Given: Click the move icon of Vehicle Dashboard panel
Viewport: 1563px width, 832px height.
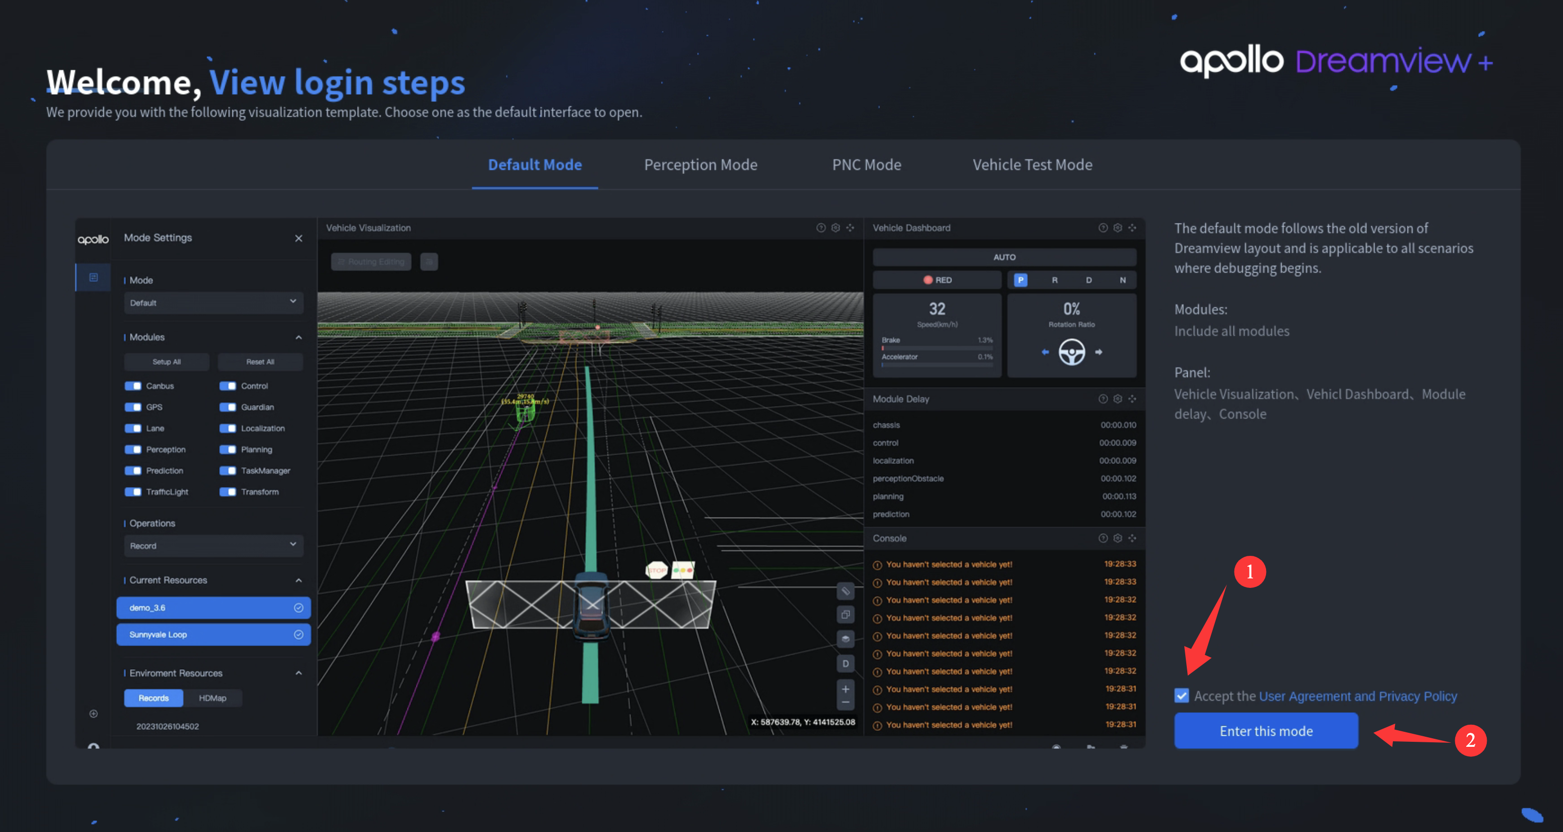Looking at the screenshot, I should click(x=1132, y=228).
